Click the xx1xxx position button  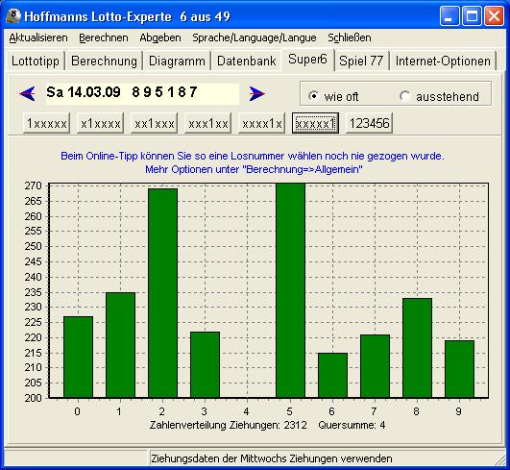point(155,123)
